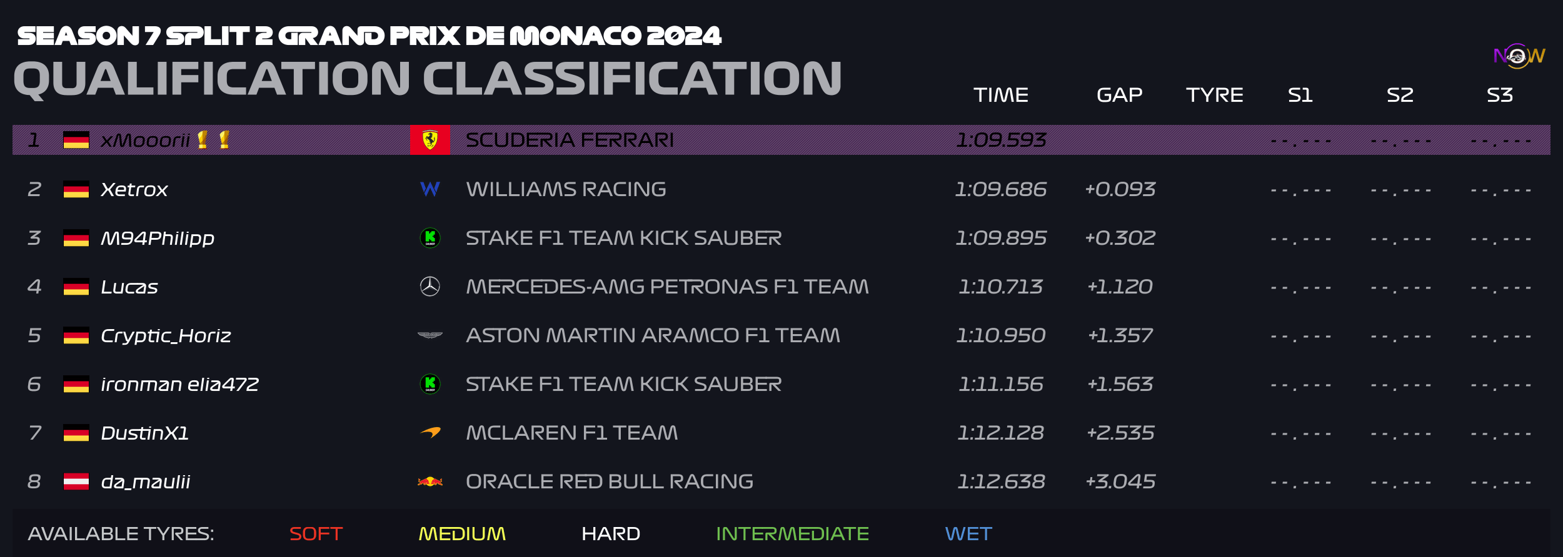The image size is (1563, 557).
Task: Click the NOW league logo
Action: [1519, 56]
